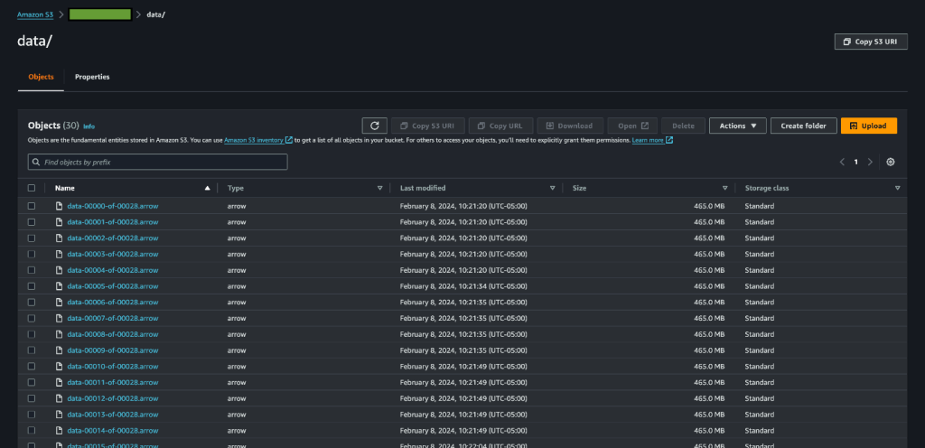925x448 pixels.
Task: Select the Objects tab
Action: [x=41, y=78]
